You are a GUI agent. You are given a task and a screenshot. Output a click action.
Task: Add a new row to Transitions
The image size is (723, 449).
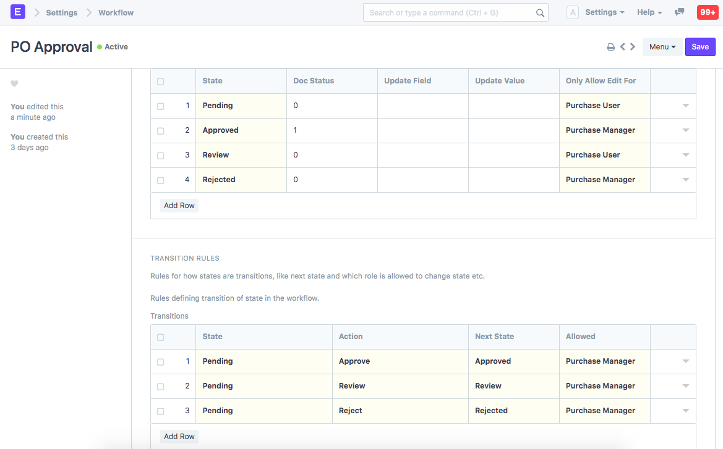coord(179,436)
